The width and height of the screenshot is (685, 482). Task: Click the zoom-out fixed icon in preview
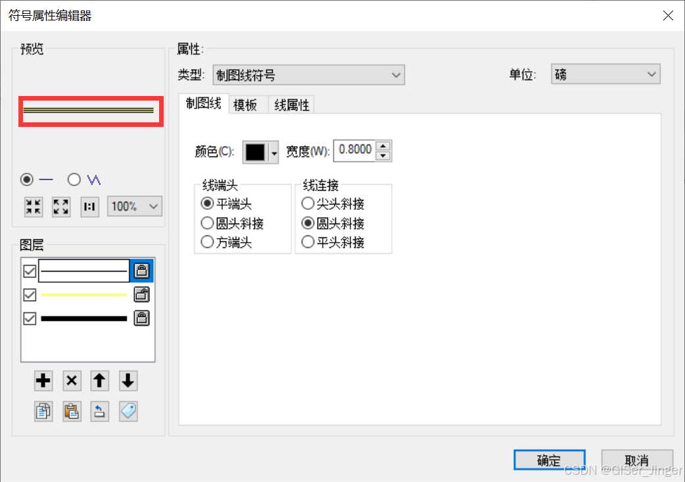tap(61, 206)
